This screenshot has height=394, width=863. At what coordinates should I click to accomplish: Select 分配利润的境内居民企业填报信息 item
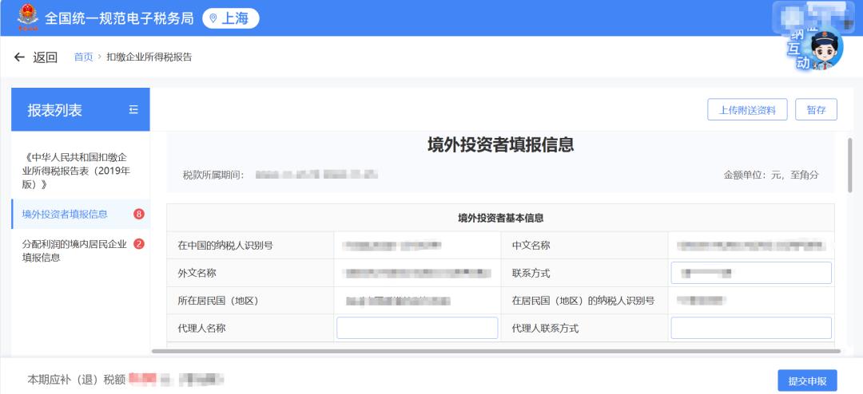click(74, 250)
